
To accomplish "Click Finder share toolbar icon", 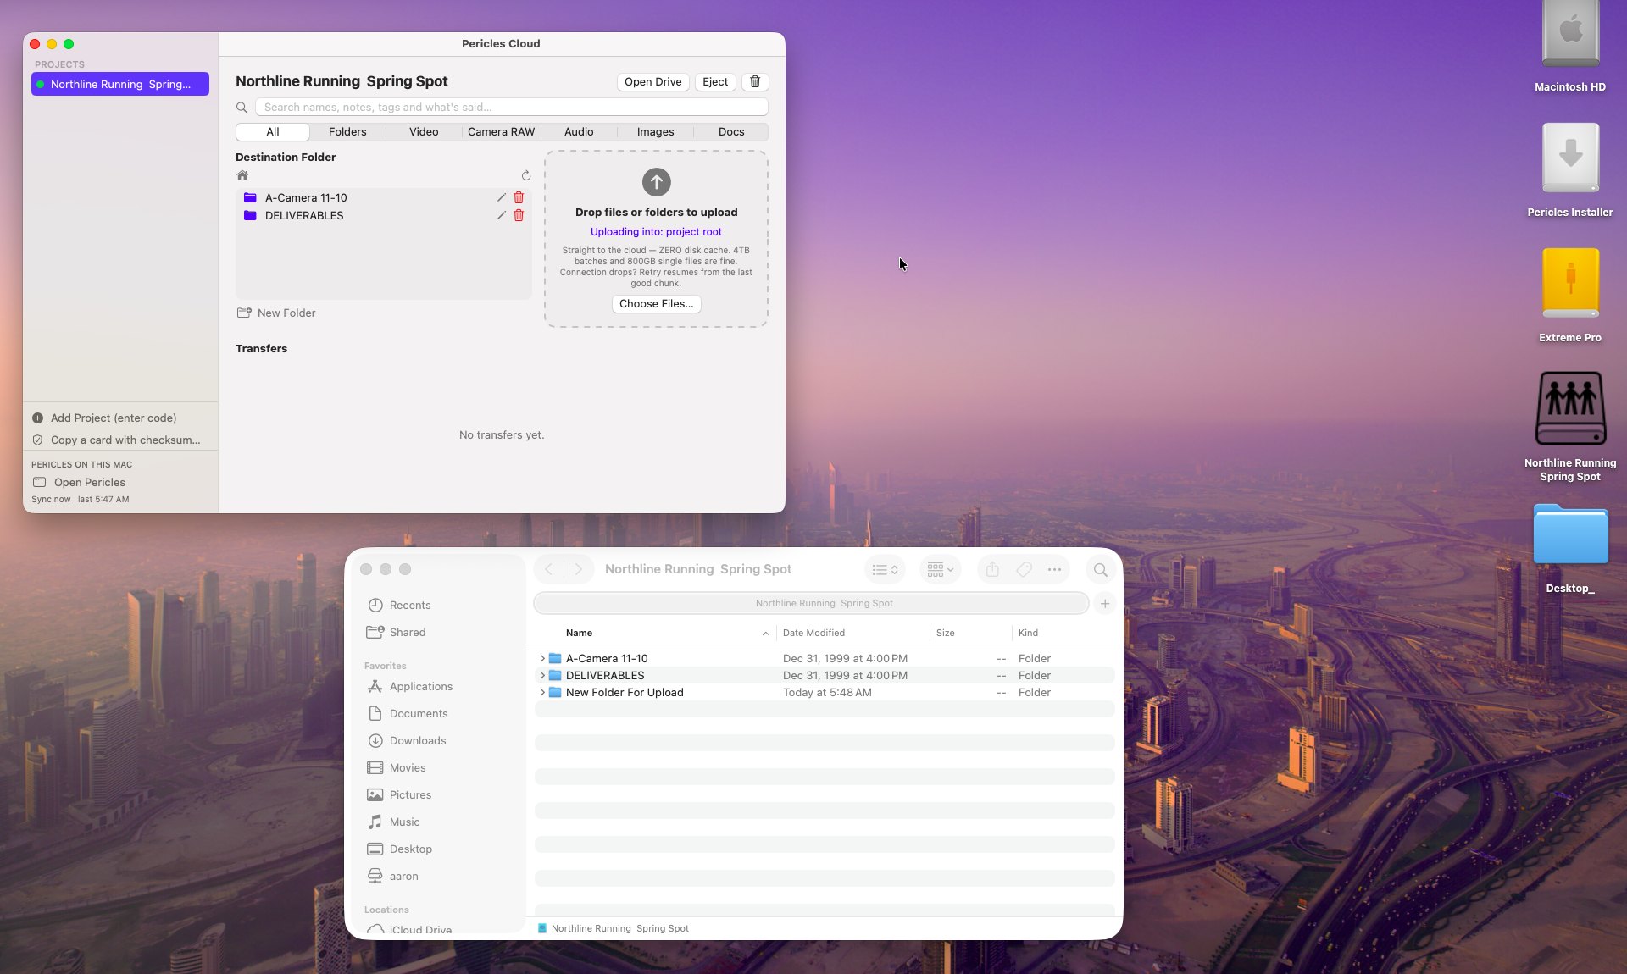I will click(x=992, y=570).
